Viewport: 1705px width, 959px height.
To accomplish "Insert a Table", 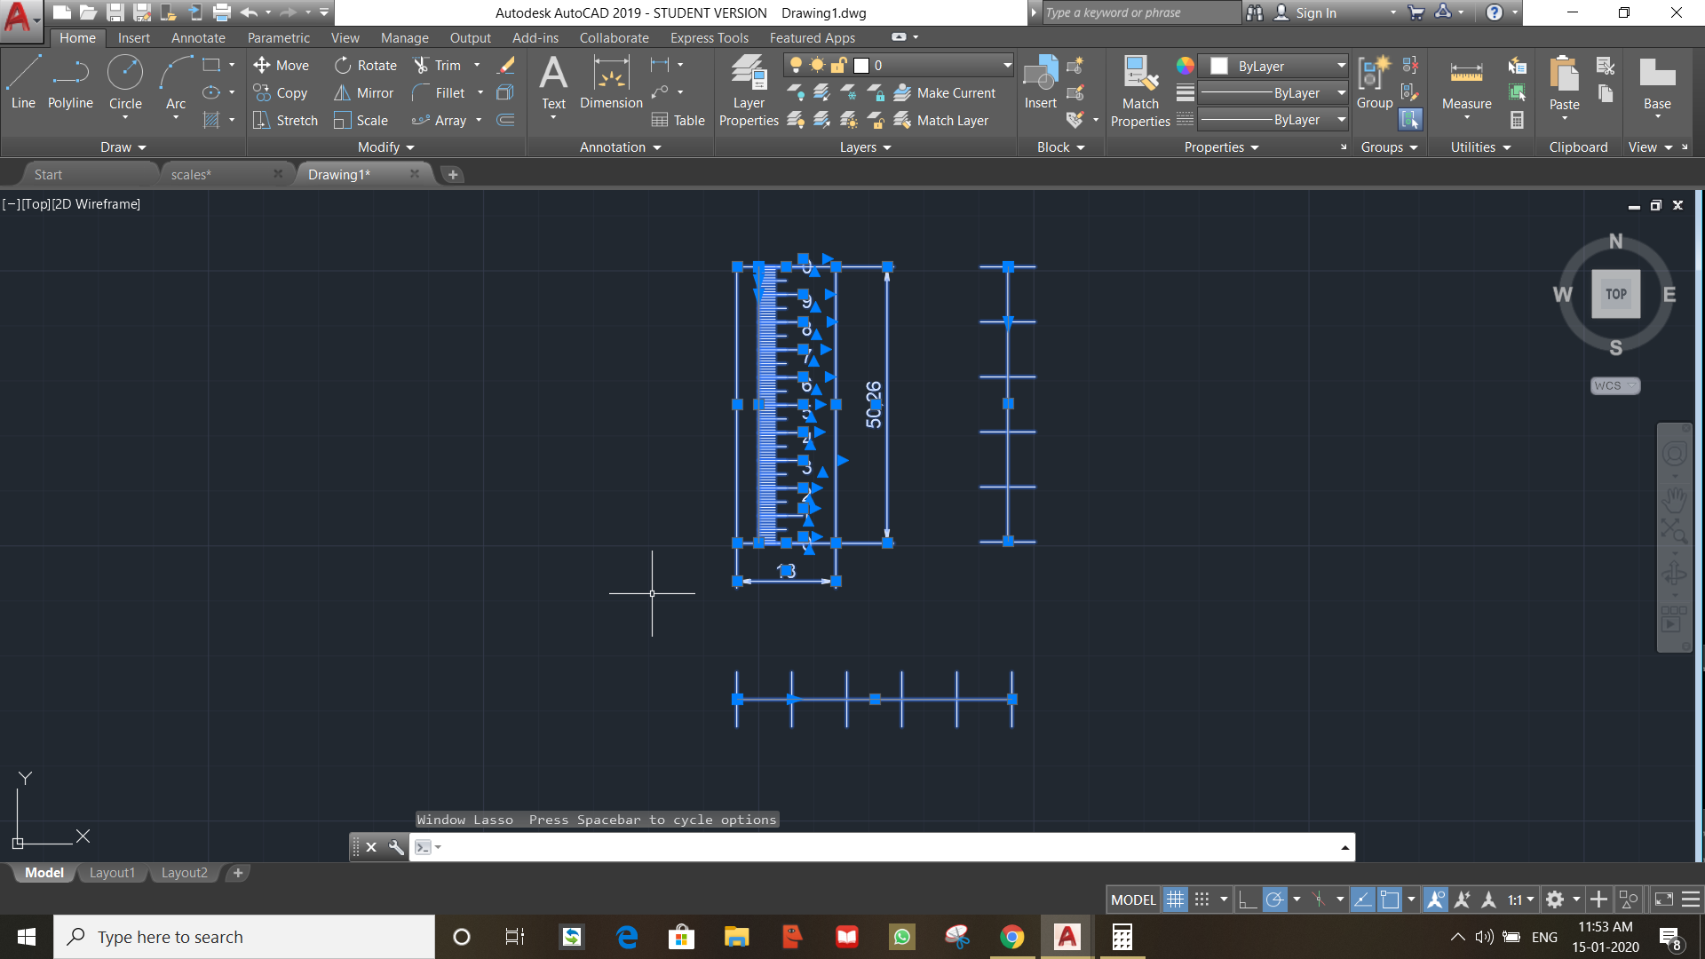I will [x=678, y=120].
